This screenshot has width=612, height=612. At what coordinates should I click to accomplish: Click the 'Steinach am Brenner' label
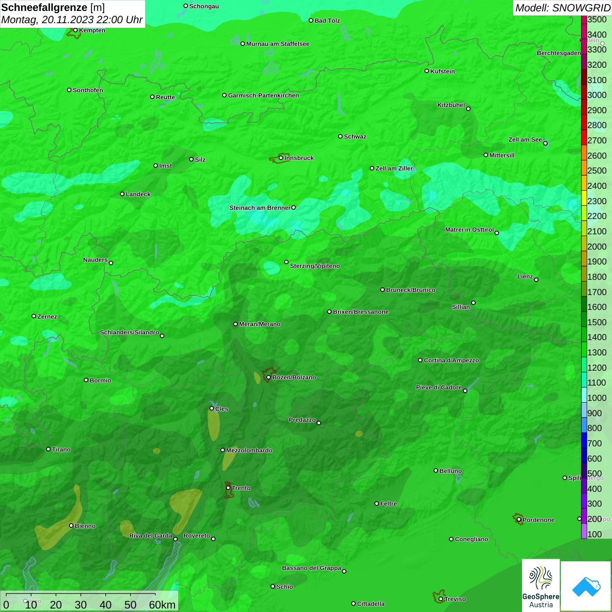[260, 208]
